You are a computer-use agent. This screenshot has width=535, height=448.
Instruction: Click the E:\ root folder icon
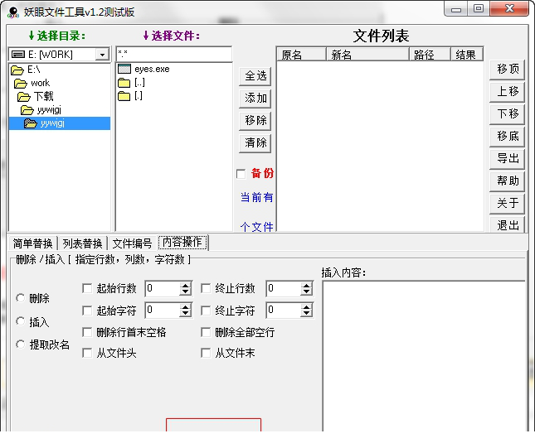point(17,70)
